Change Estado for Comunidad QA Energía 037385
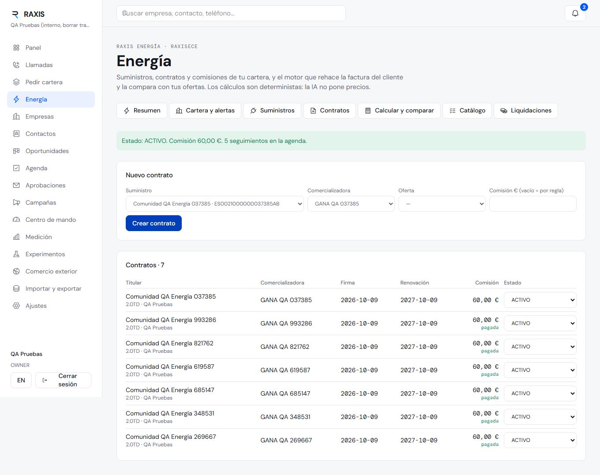The height and width of the screenshot is (475, 600). point(540,300)
